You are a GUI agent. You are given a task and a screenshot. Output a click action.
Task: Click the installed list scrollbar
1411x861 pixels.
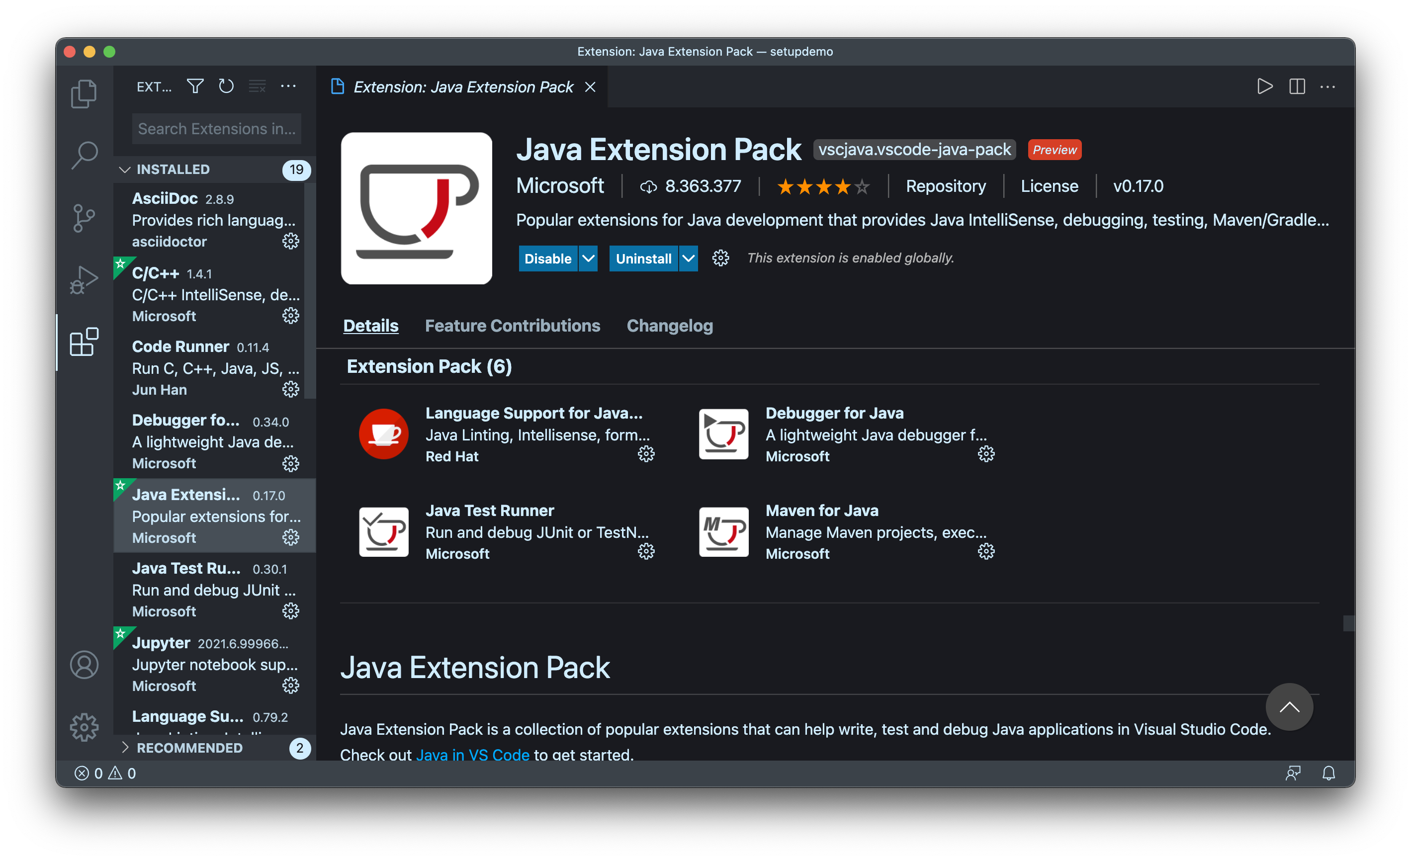[x=310, y=292]
